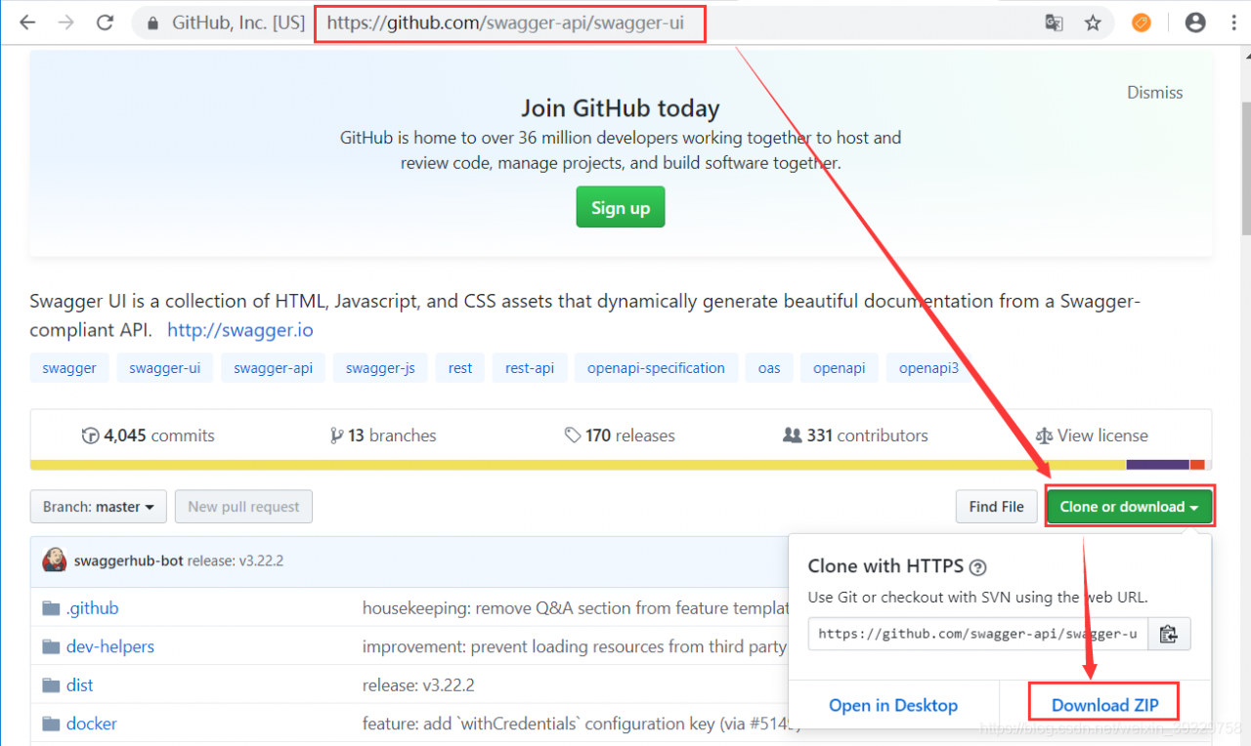Toggle the Clone or download dropdown
The width and height of the screenshot is (1251, 746).
coord(1129,507)
